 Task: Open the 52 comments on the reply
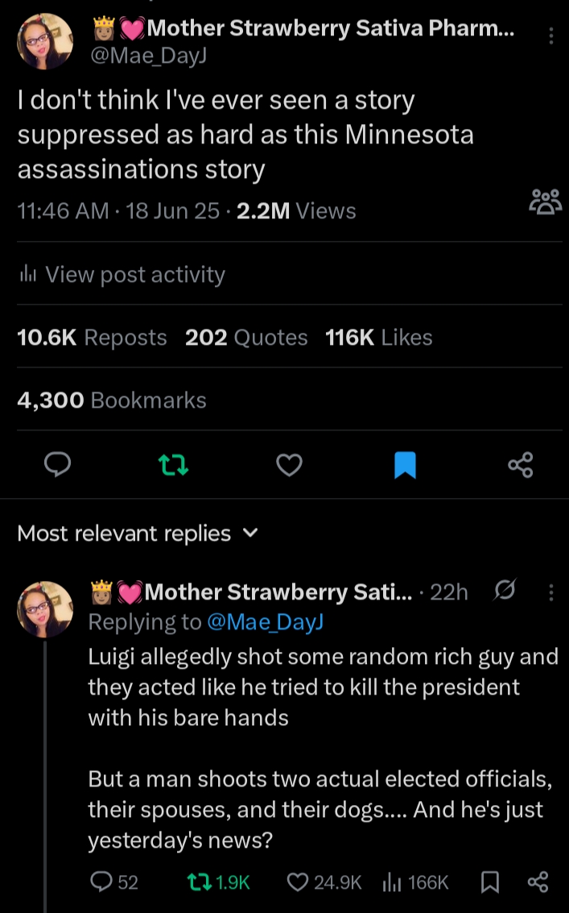click(114, 882)
